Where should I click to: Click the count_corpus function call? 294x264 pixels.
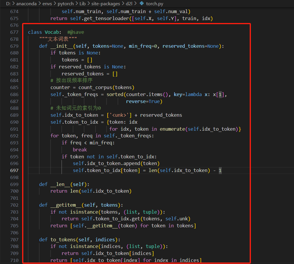[x=95, y=88]
